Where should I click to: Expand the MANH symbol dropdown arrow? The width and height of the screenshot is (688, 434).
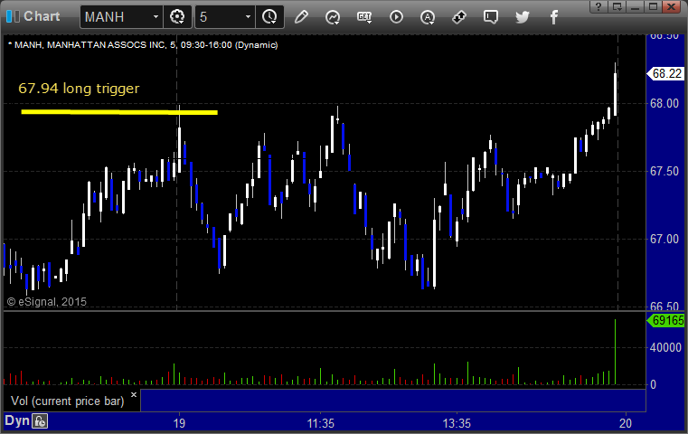tap(156, 17)
